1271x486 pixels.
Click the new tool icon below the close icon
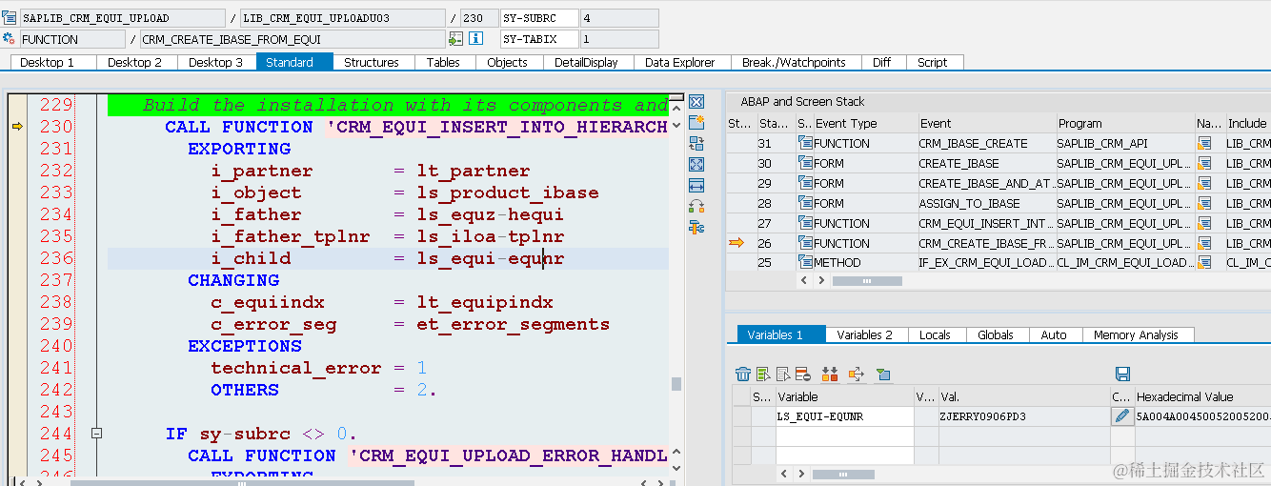pos(696,123)
